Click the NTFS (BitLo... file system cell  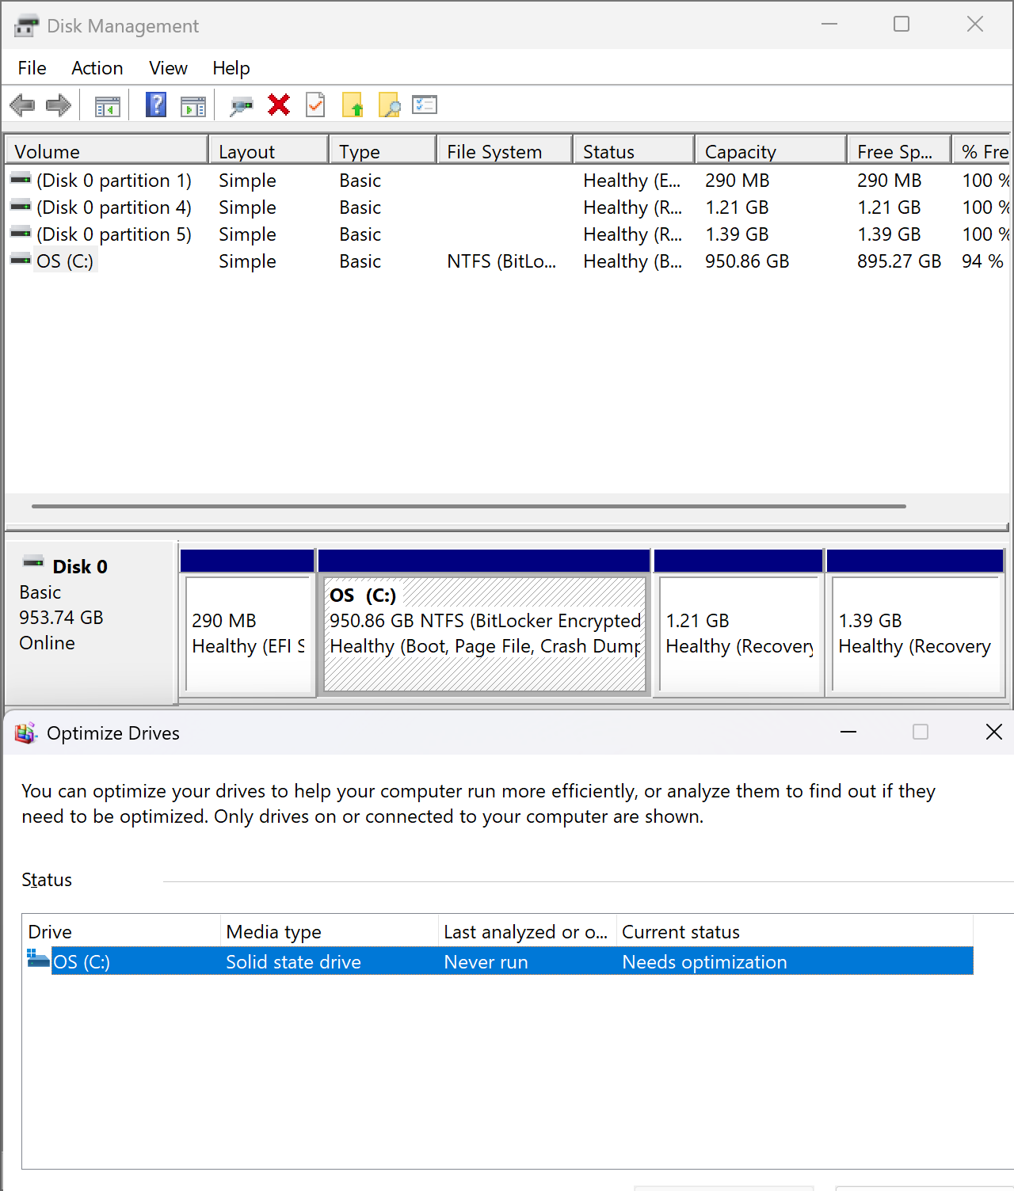(501, 261)
